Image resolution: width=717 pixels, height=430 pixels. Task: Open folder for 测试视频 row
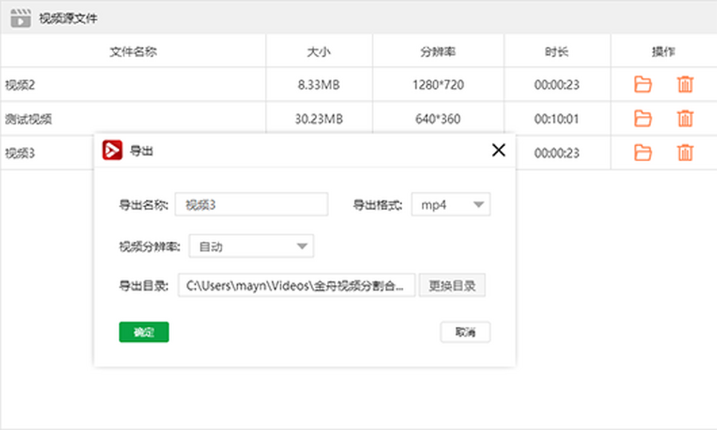(642, 119)
